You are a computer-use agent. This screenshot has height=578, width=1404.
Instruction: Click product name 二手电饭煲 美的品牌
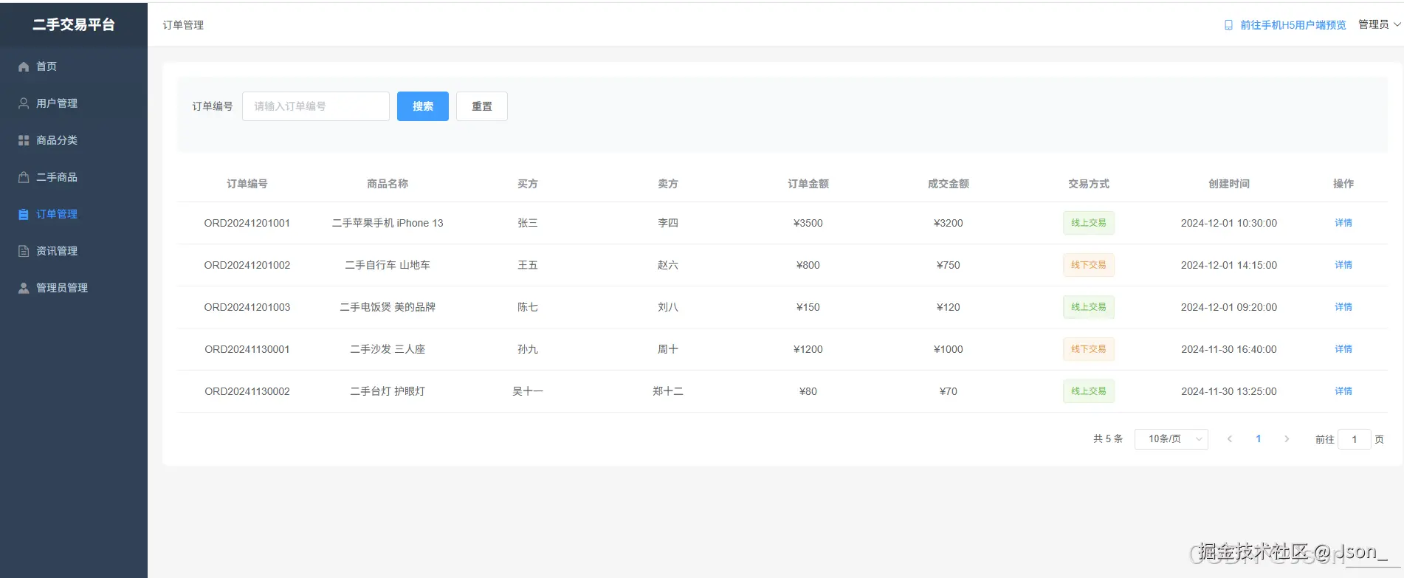(x=388, y=307)
